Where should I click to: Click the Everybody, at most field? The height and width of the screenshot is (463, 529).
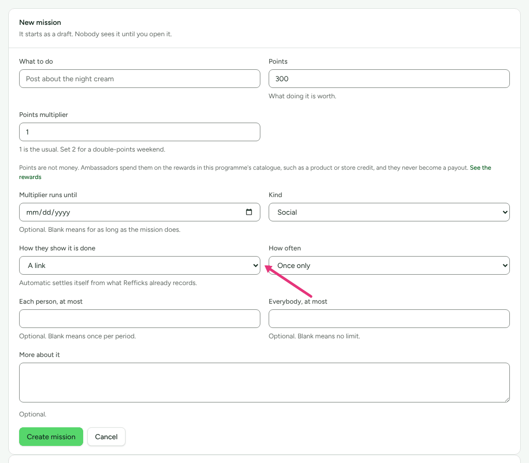pos(389,319)
